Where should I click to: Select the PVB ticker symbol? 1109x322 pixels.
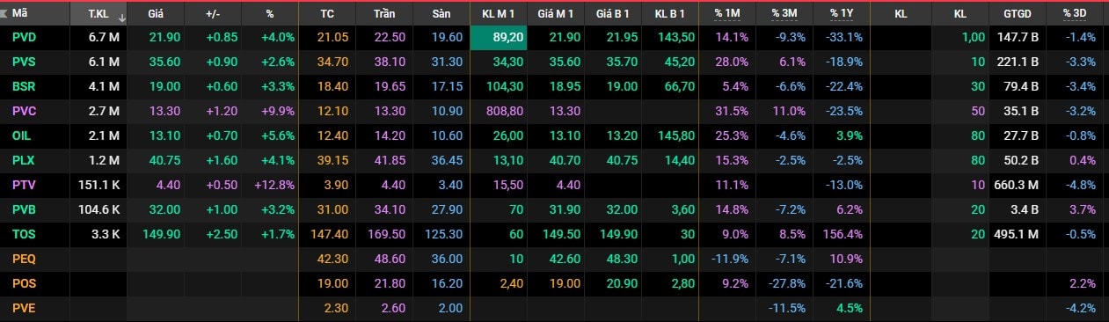tap(25, 210)
